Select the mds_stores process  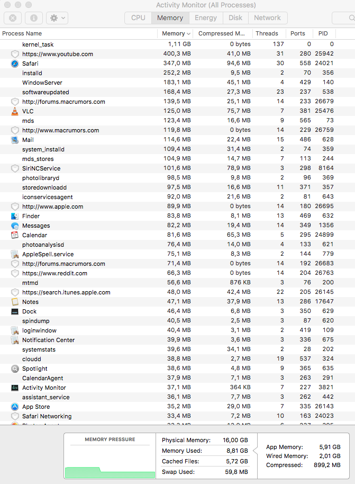177,159
